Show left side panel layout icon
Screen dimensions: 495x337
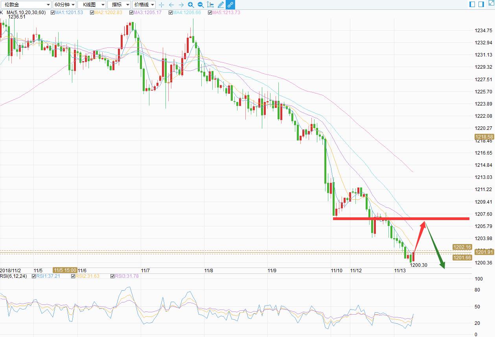pyautogui.click(x=472, y=4)
